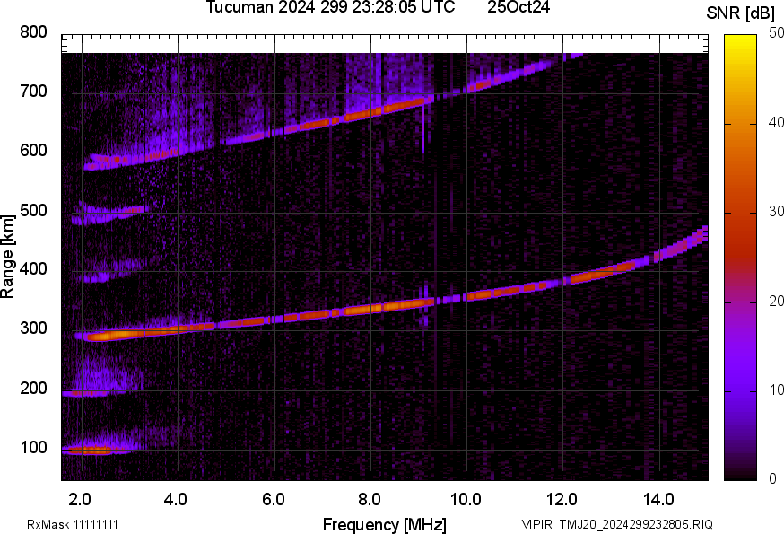This screenshot has width=784, height=534.
Task: Click the 'SNR [dB]' colorbar title
Action: 741,13
